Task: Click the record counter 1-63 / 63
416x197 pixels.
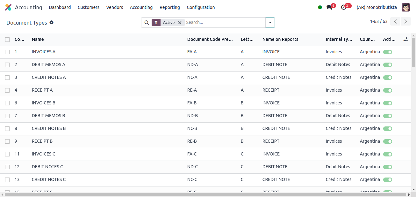Action: click(x=379, y=21)
